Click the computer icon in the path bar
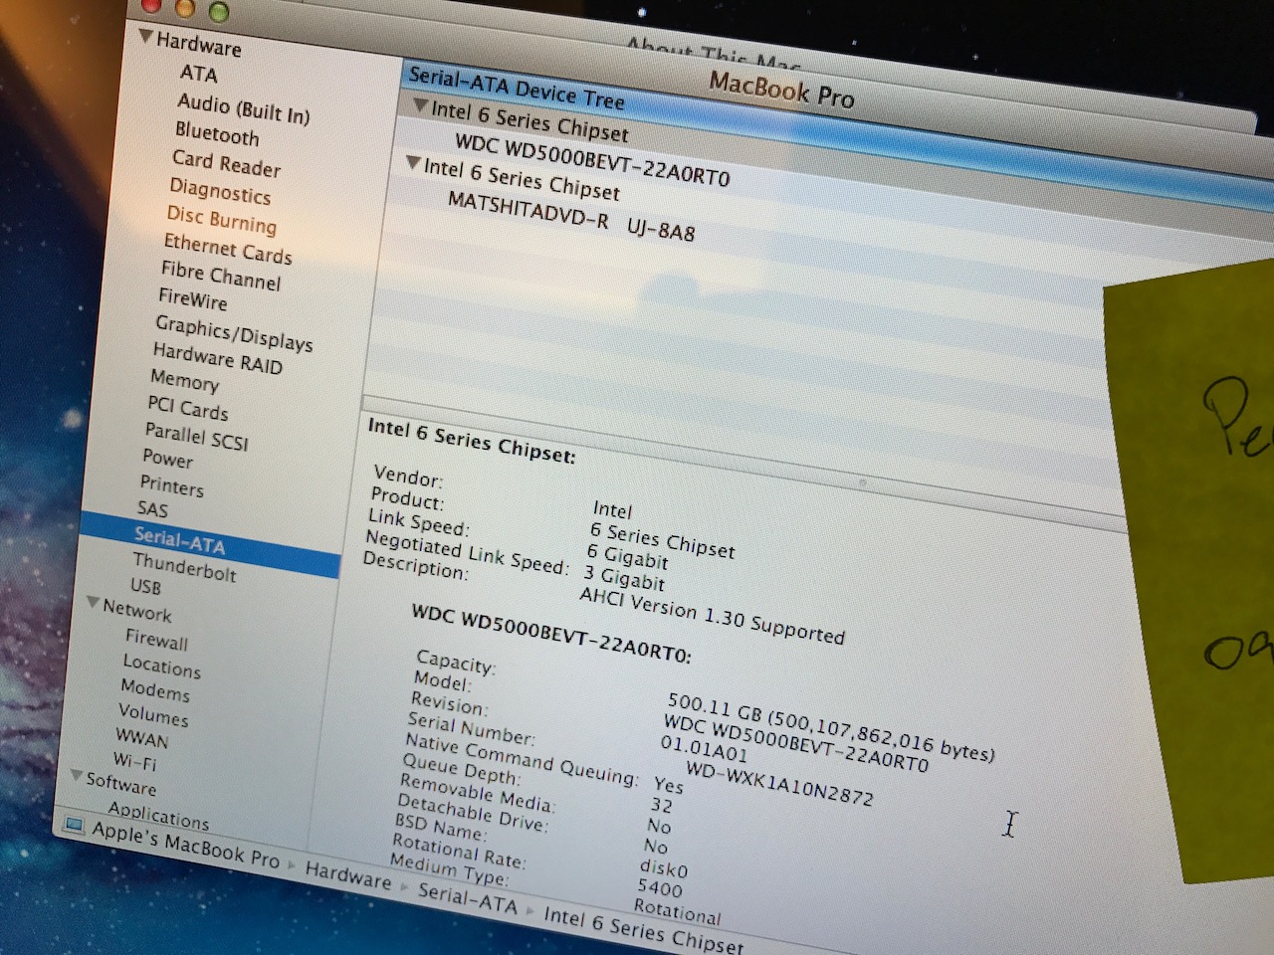The image size is (1274, 955). click(x=74, y=824)
